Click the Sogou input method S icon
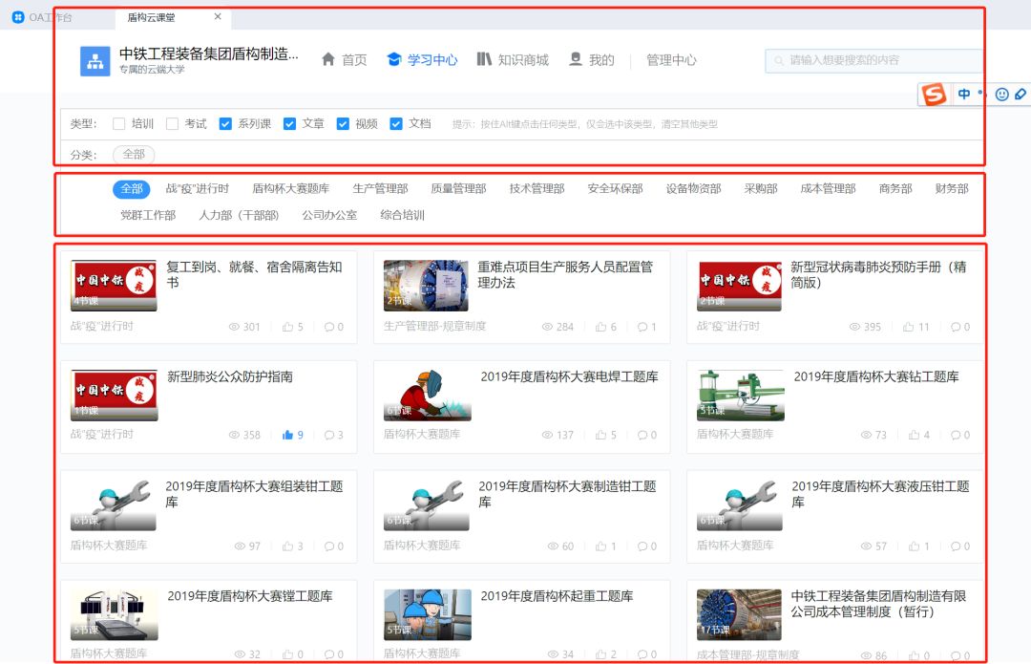Viewport: 1031px width, 664px height. [934, 94]
